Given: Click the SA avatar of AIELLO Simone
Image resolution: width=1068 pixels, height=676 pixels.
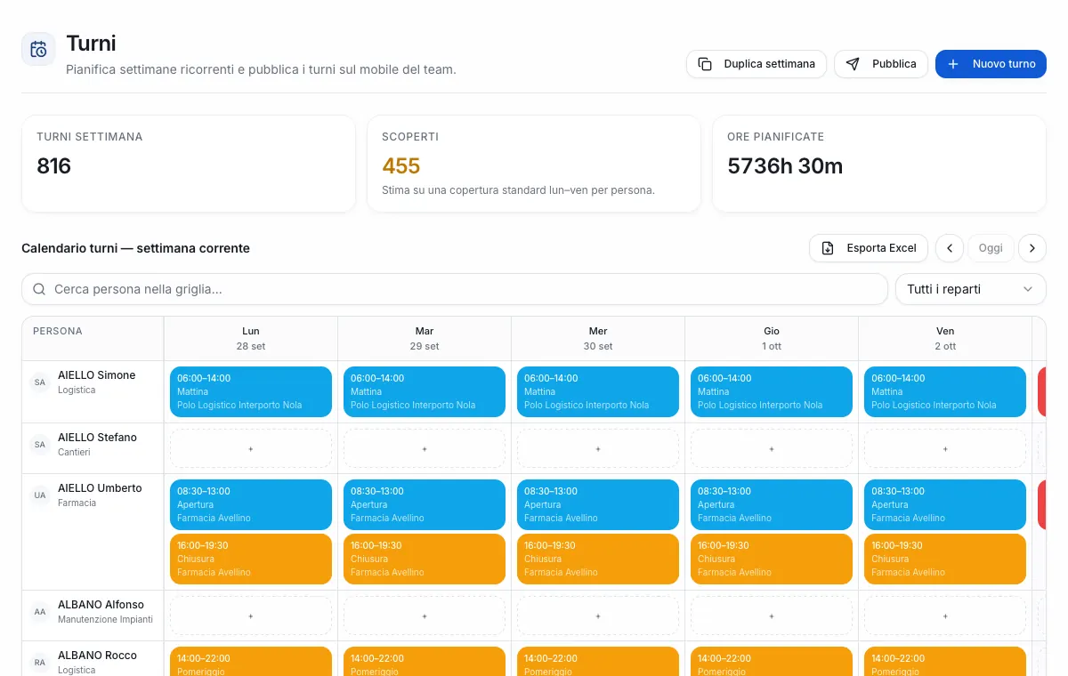Looking at the screenshot, I should pos(40,382).
